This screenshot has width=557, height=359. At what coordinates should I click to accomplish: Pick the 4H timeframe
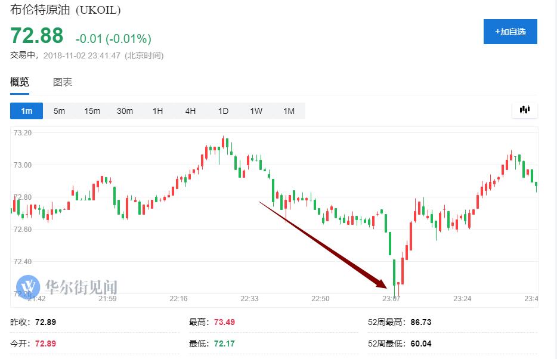click(190, 111)
